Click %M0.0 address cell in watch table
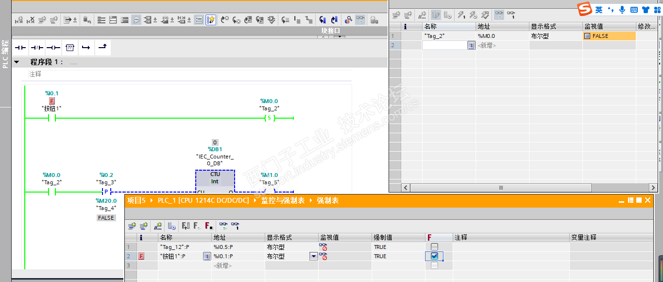 (x=502, y=36)
